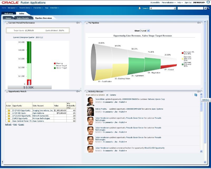
Task: Click yellow Between 26% and 53% legend swatch
Action: (x=183, y=59)
